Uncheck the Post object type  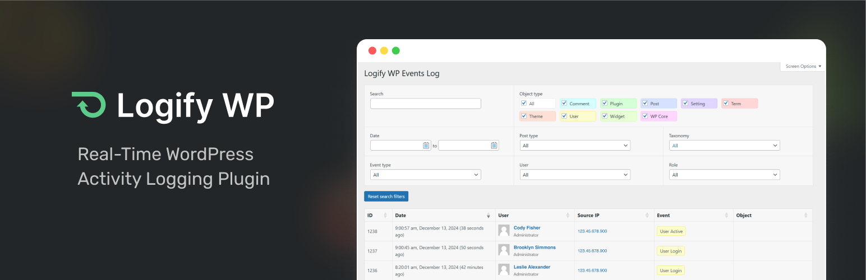645,103
